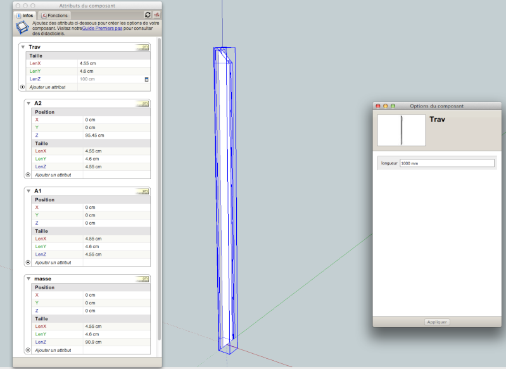The height and width of the screenshot is (369, 506).
Task: Click the refresh icon in Attributs du composant
Action: pos(148,15)
